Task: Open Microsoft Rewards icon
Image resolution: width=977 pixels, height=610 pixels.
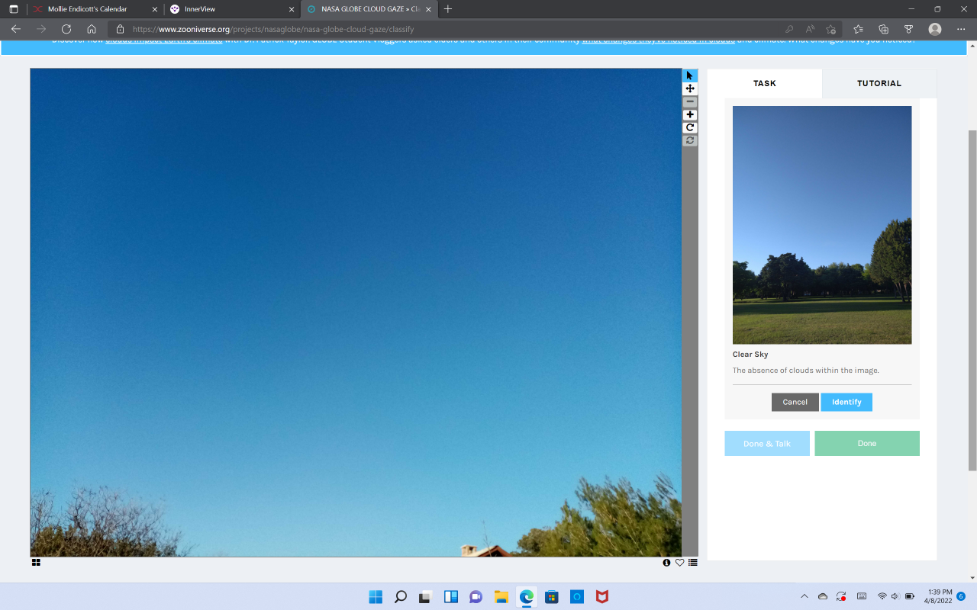Action: pyautogui.click(x=908, y=29)
